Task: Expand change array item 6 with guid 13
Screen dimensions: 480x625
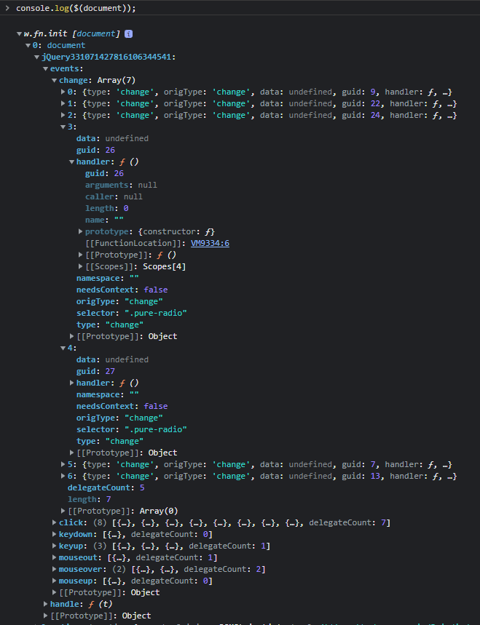Action: tap(63, 476)
